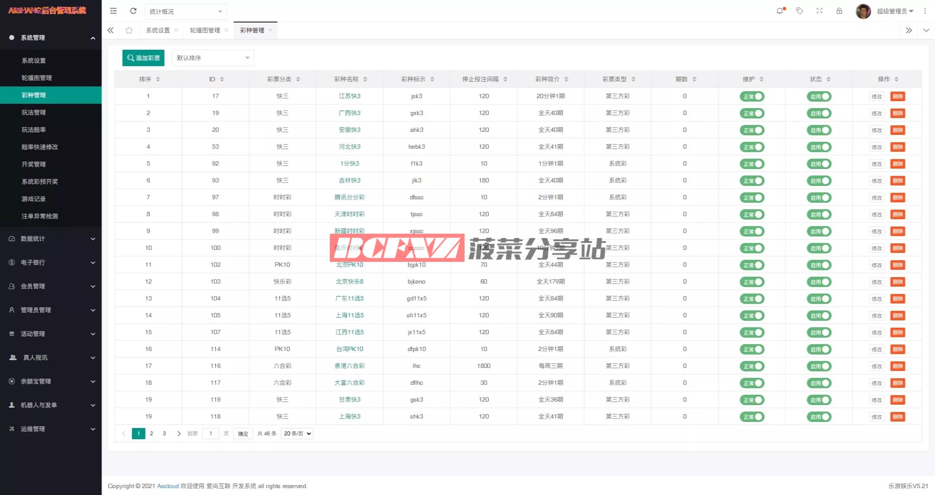935x495 pixels.
Task: Click the tag icon in header
Action: pos(800,11)
